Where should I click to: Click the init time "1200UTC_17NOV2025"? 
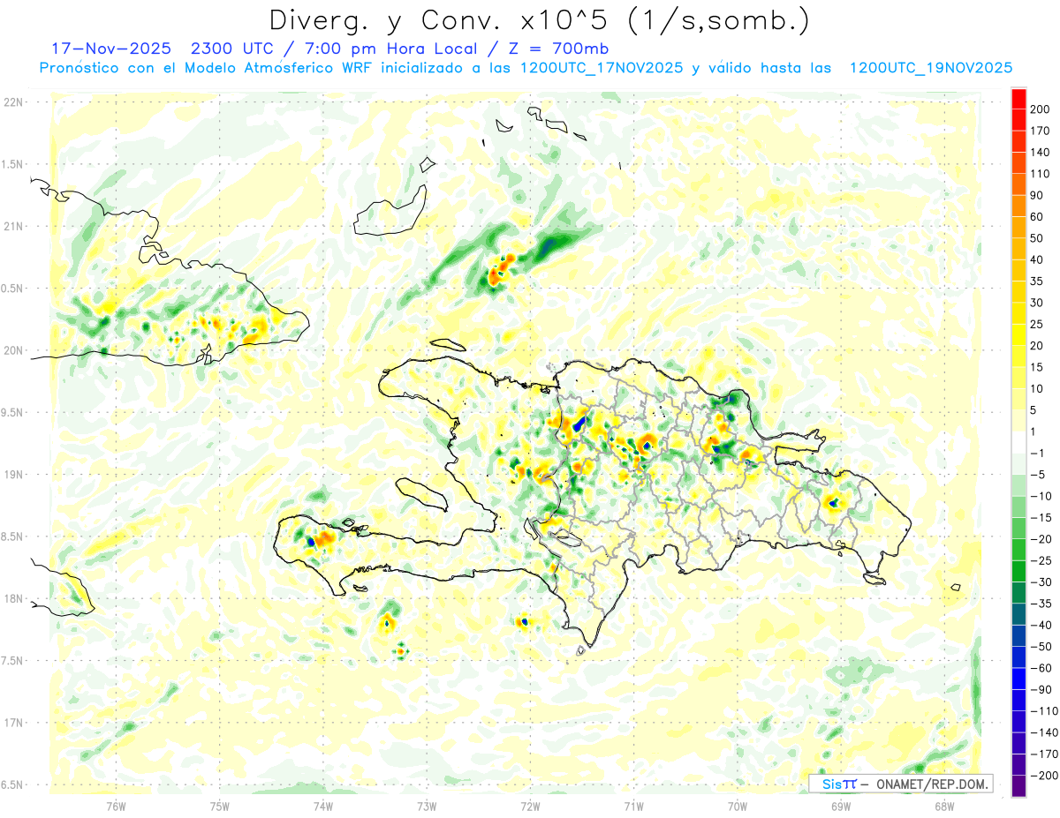coord(601,67)
